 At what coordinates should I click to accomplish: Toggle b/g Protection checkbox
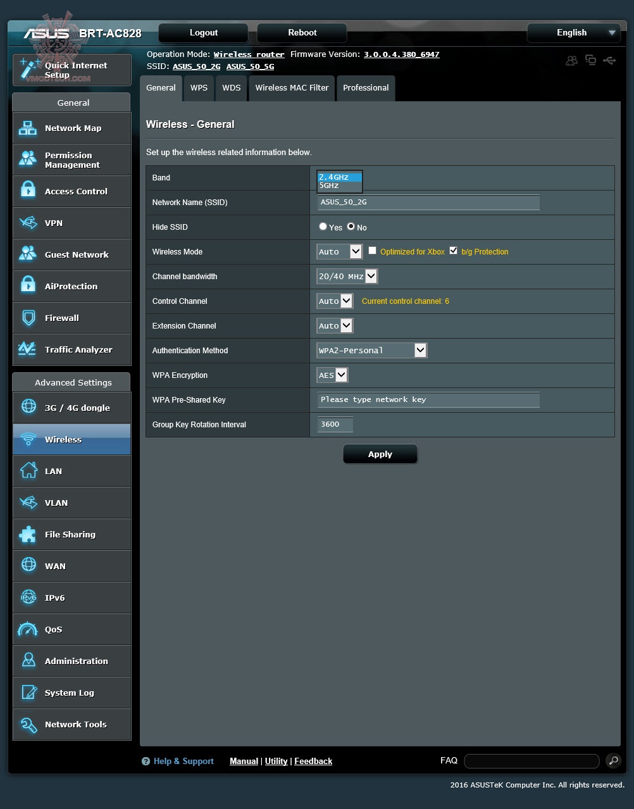click(x=453, y=251)
